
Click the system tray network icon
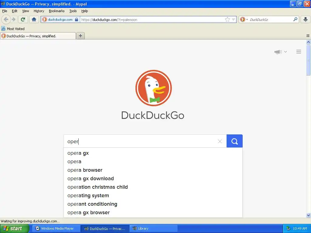(289, 228)
